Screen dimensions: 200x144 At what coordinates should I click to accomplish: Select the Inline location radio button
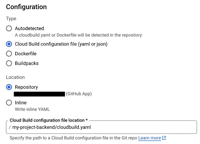click(9, 103)
